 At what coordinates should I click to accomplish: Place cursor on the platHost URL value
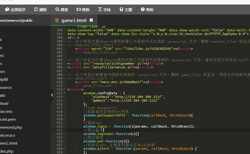point(138,97)
